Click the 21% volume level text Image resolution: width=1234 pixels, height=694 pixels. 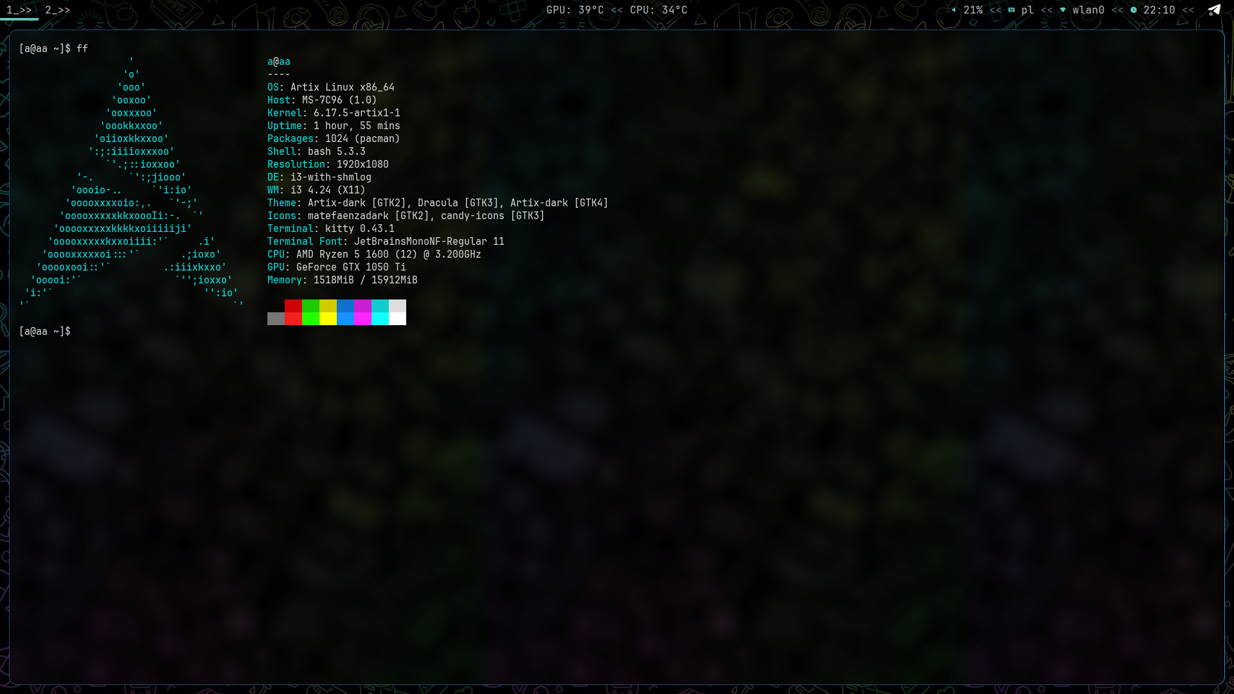point(973,10)
